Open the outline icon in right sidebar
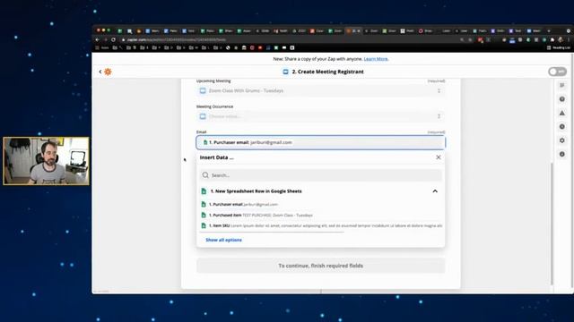The image size is (574, 322). click(x=562, y=86)
